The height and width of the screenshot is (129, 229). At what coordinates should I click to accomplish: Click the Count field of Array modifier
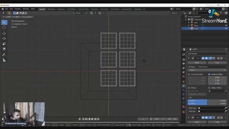pos(207,70)
